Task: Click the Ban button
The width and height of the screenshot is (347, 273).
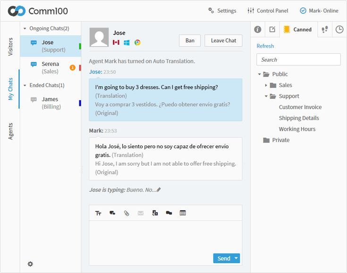Action: pos(190,40)
